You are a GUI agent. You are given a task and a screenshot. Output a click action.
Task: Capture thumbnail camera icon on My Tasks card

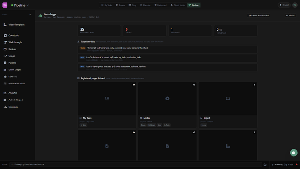(134, 85)
